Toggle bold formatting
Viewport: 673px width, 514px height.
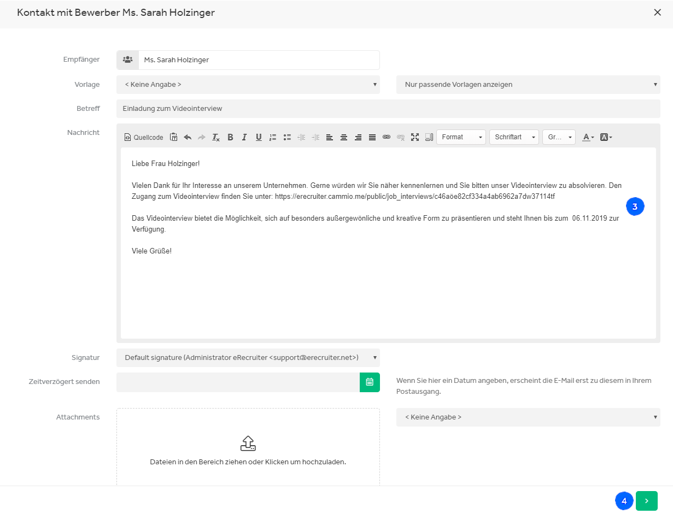(230, 137)
